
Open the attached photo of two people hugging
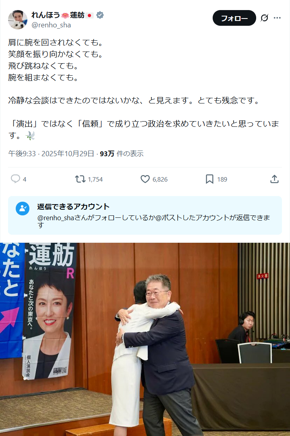[x=145, y=339]
